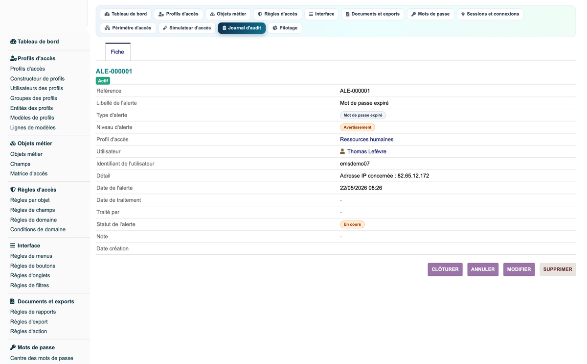
Task: Click the sidebar Tableau de bord icon
Action: (x=13, y=42)
